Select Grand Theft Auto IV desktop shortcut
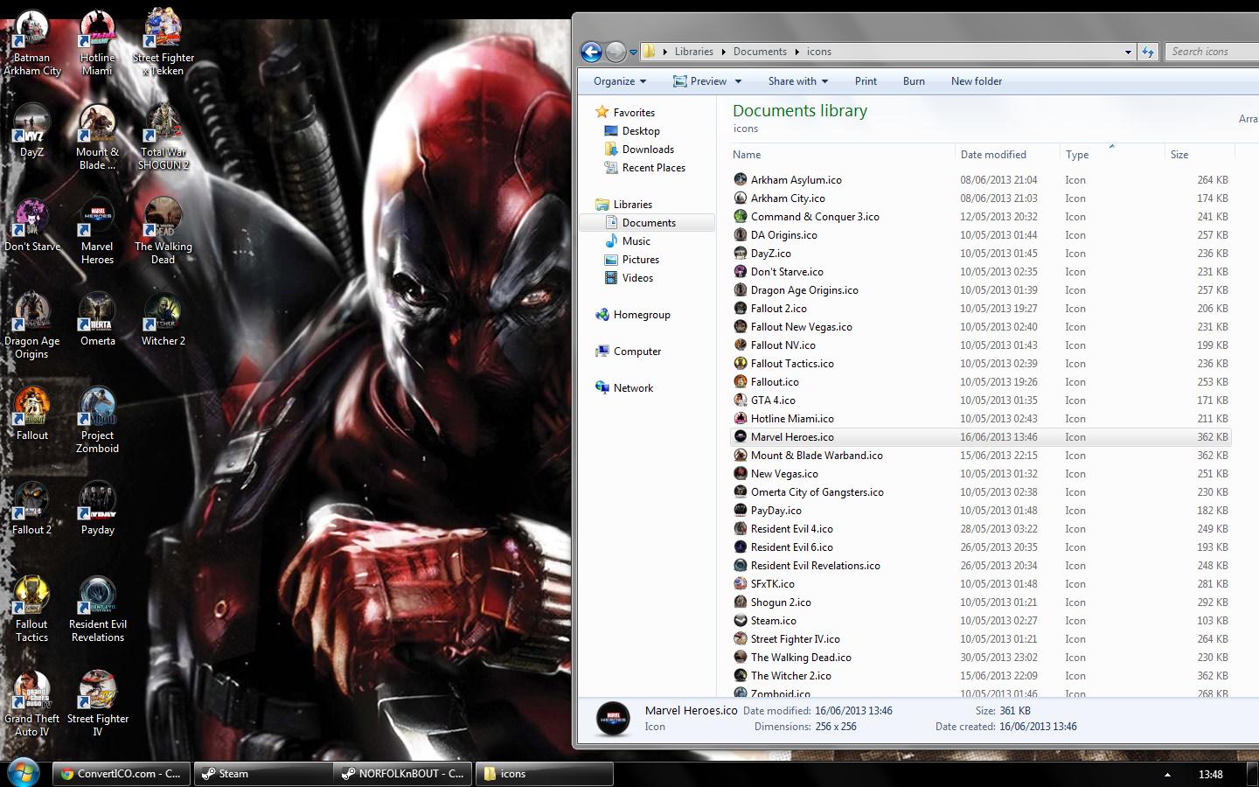 pos(32,704)
